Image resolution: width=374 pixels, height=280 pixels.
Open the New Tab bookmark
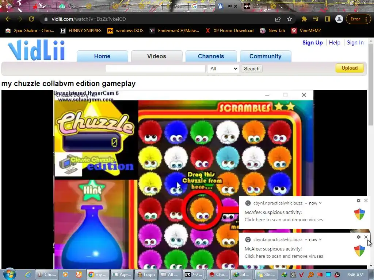(x=272, y=31)
